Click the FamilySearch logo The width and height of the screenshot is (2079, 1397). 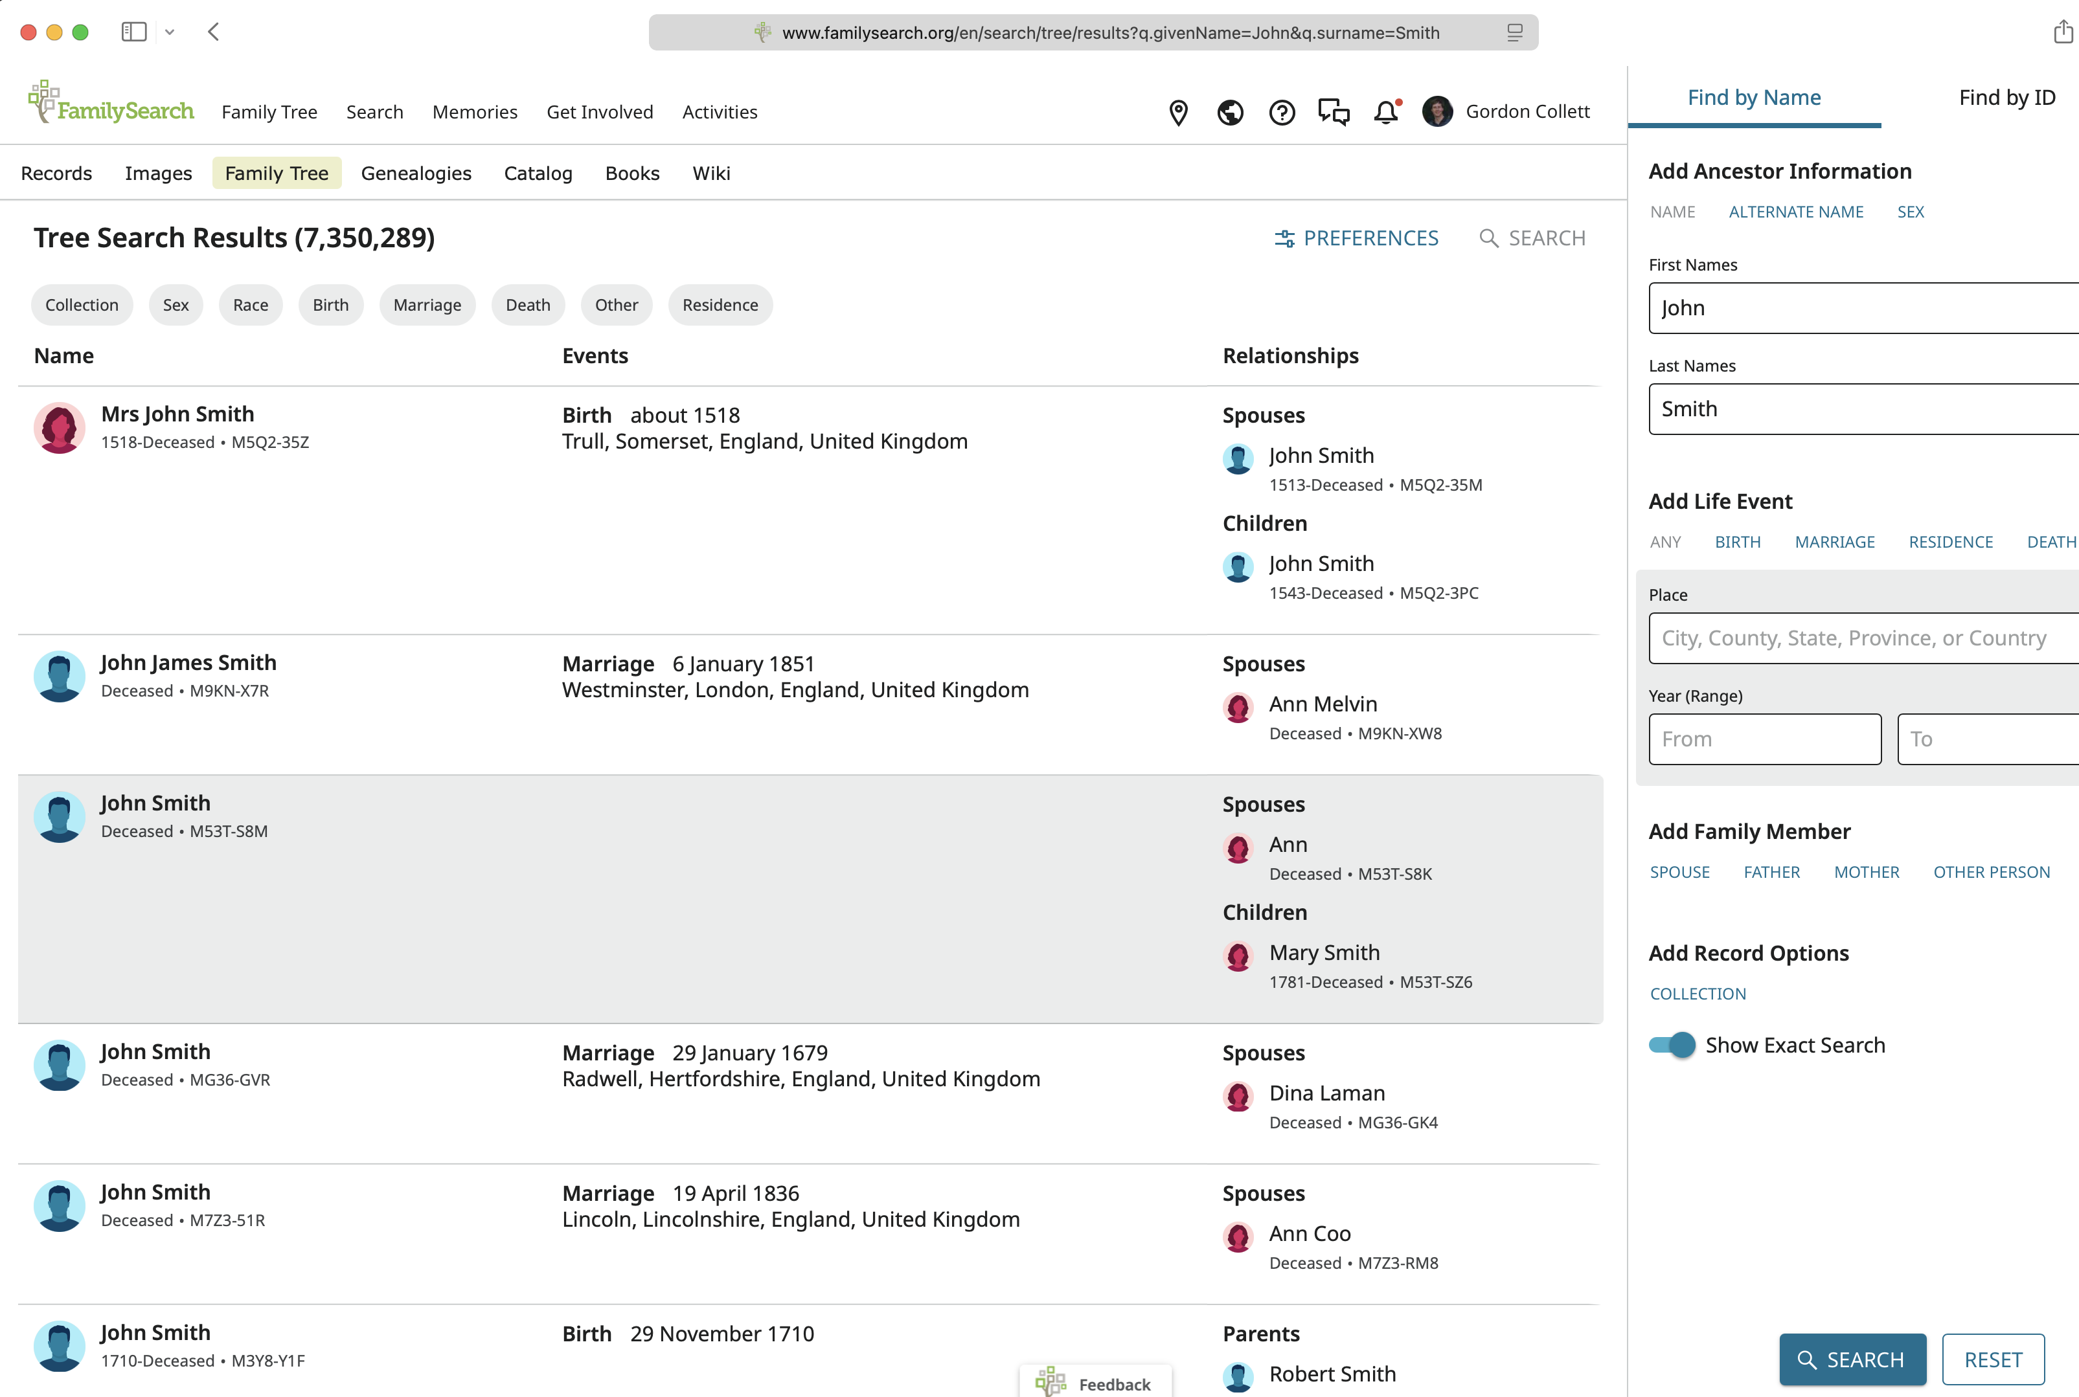coord(111,102)
